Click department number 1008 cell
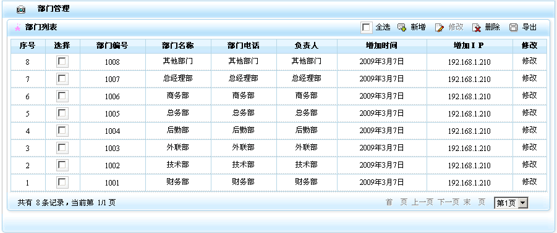 (x=113, y=62)
